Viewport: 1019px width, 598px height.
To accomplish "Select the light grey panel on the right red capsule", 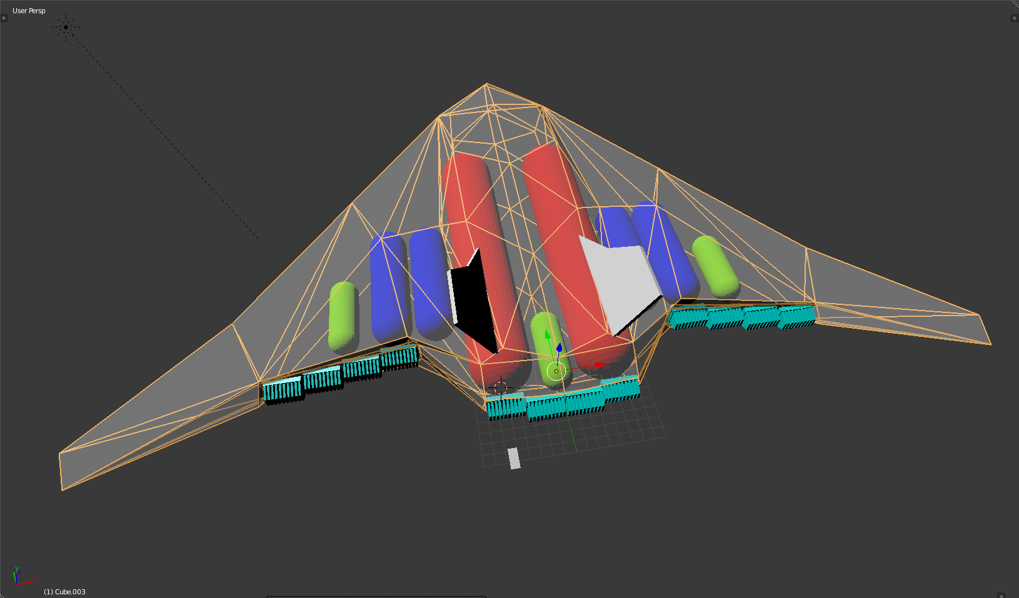I will tap(622, 281).
